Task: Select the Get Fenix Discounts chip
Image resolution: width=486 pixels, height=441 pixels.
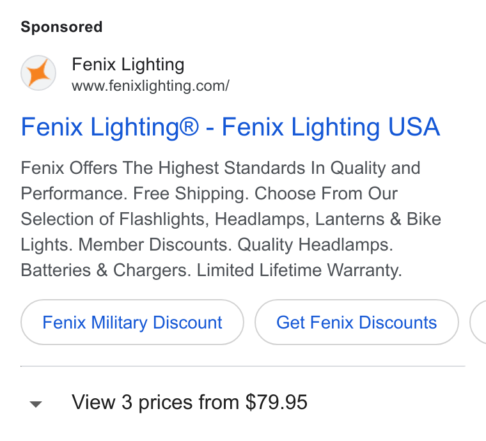Action: pos(357,322)
